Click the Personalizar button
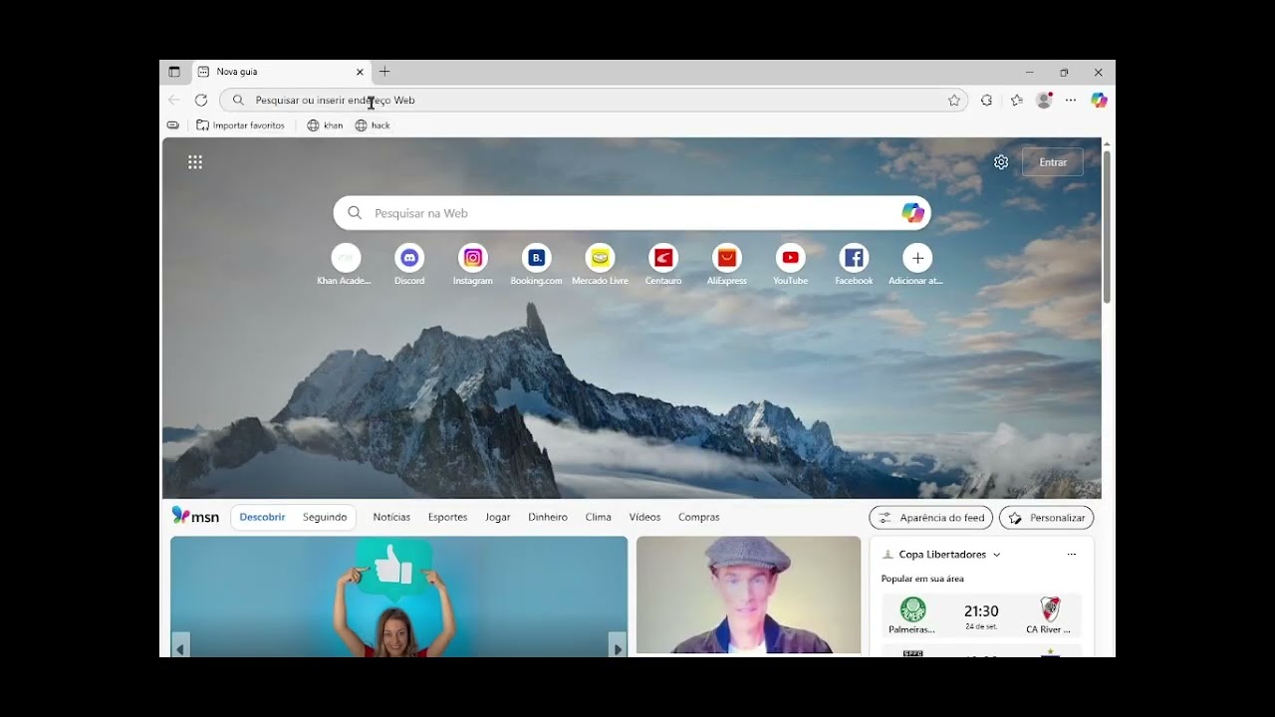This screenshot has width=1275, height=717. click(1046, 518)
